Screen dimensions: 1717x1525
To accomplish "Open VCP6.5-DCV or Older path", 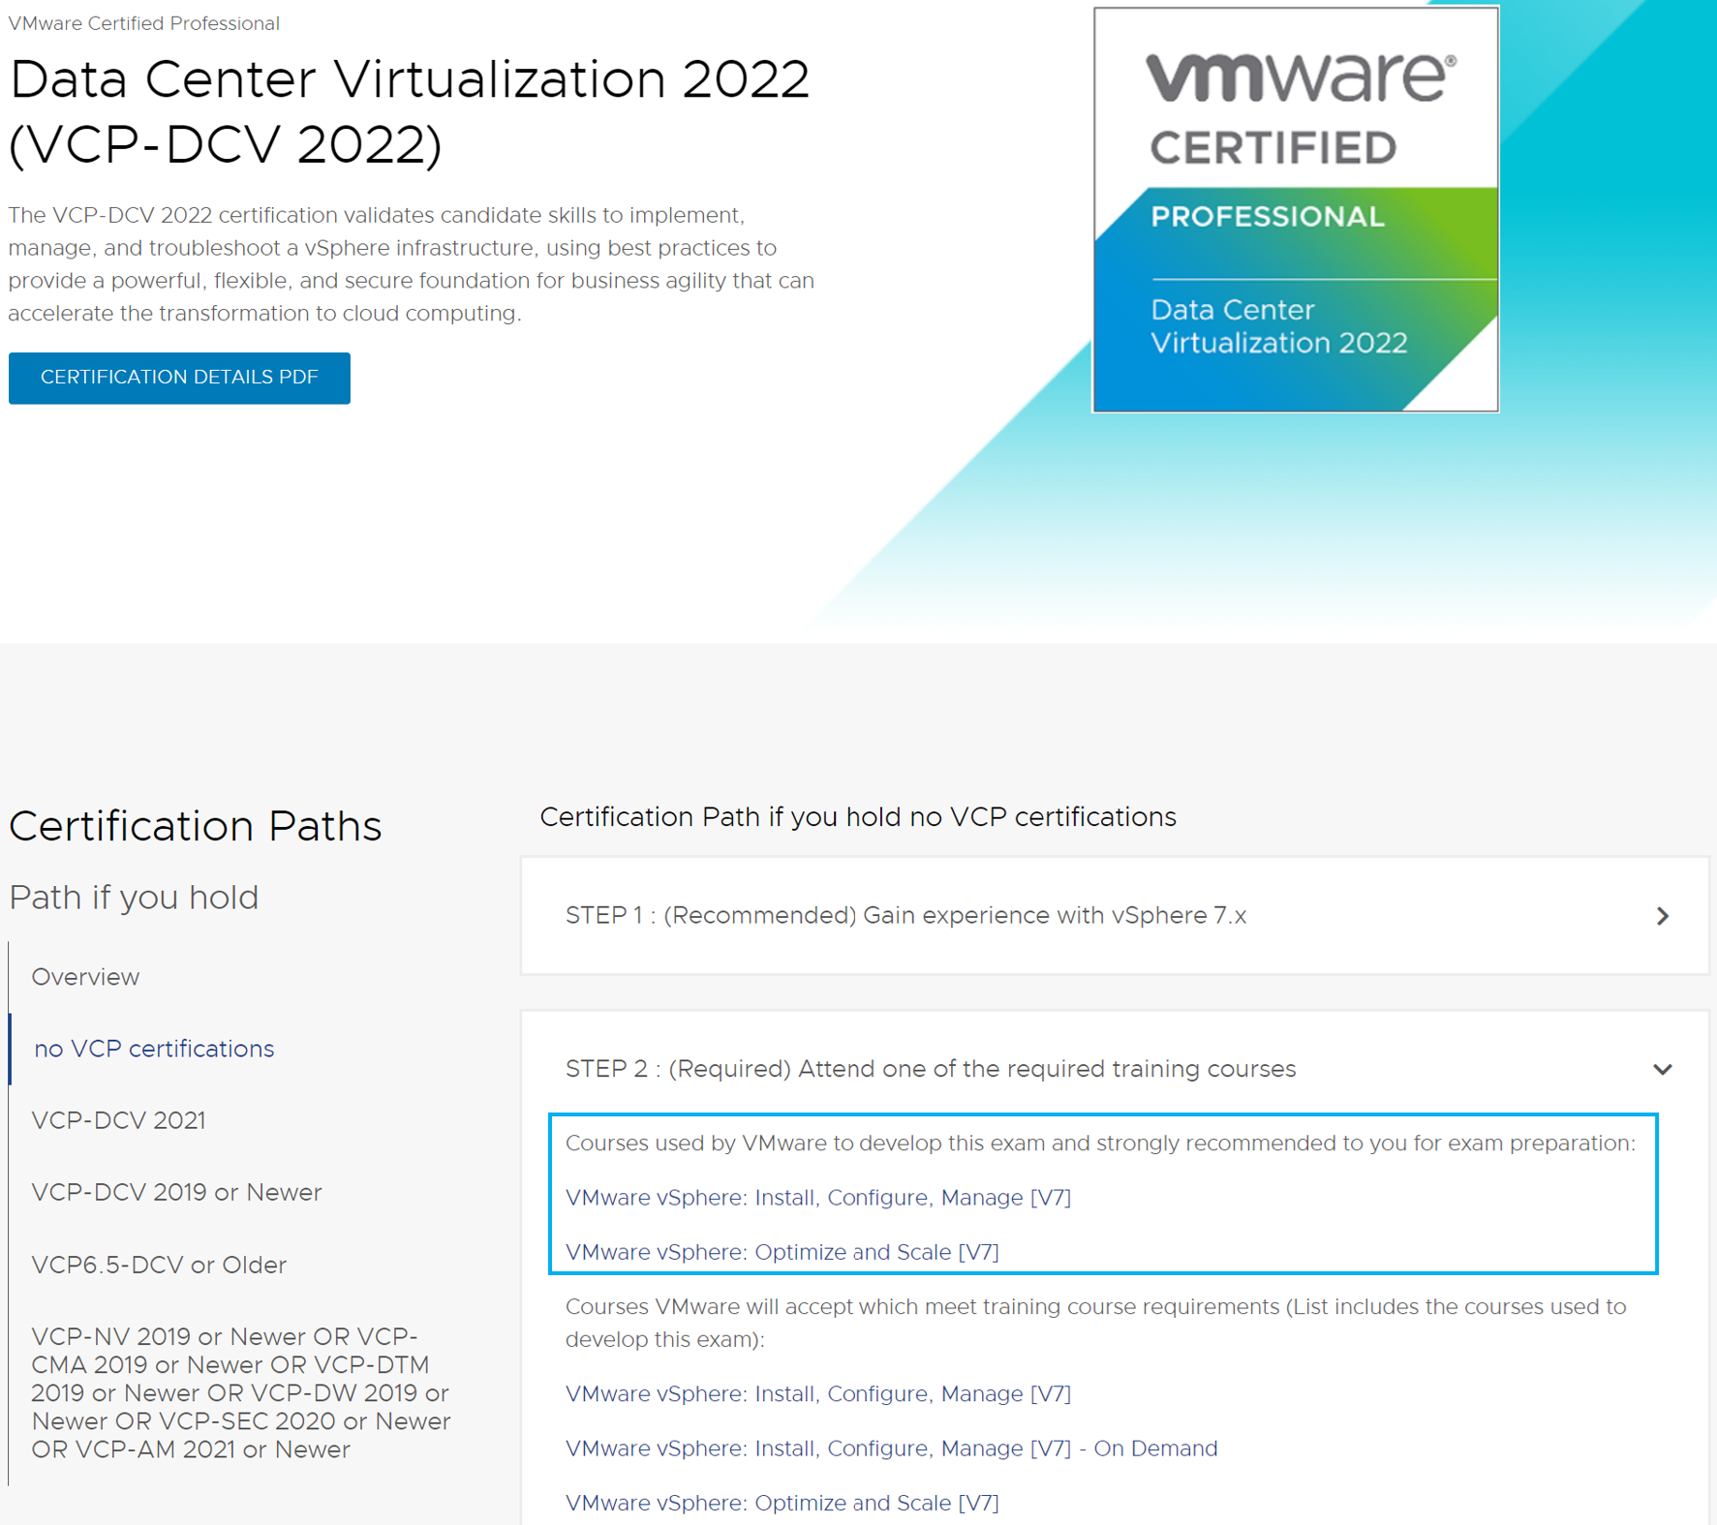I will 159,1265.
